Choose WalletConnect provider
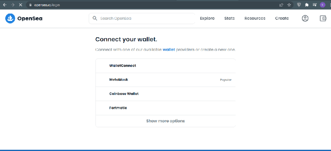This screenshot has width=331, height=151. point(165,66)
